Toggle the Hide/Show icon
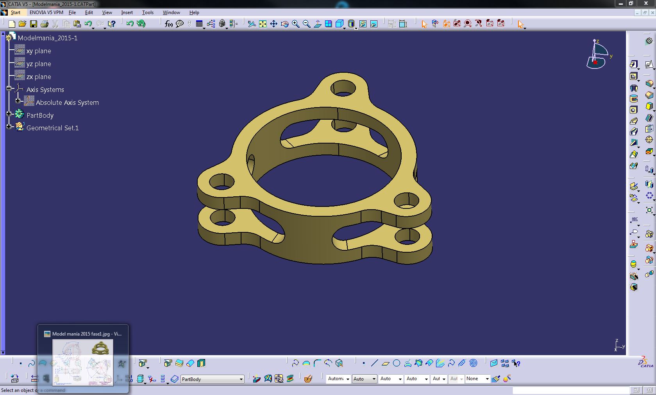The width and height of the screenshot is (656, 395). (363, 24)
